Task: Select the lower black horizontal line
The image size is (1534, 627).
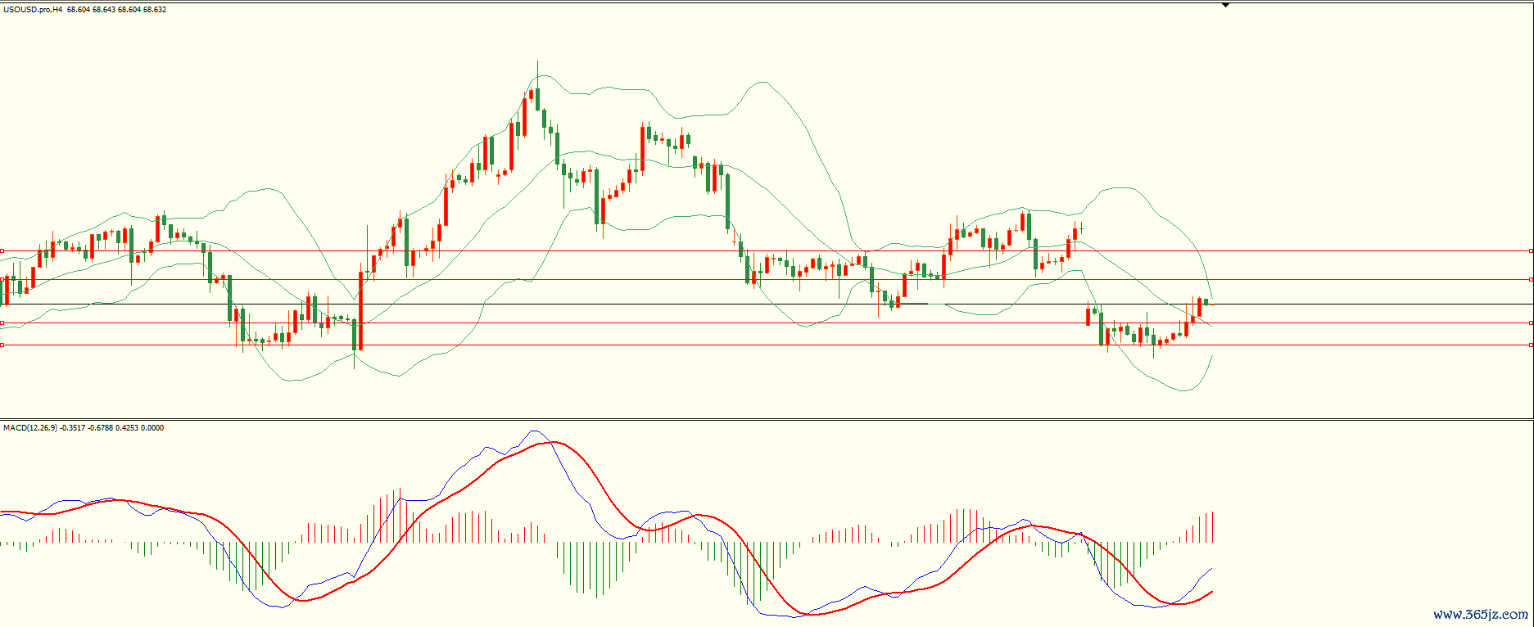Action: pyautogui.click(x=767, y=304)
